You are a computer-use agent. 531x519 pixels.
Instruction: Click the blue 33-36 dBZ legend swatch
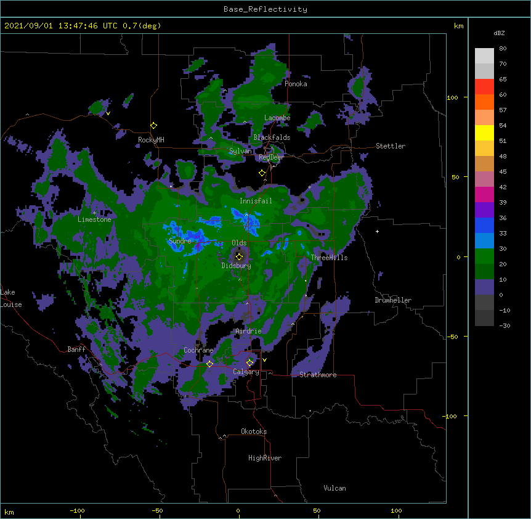484,225
